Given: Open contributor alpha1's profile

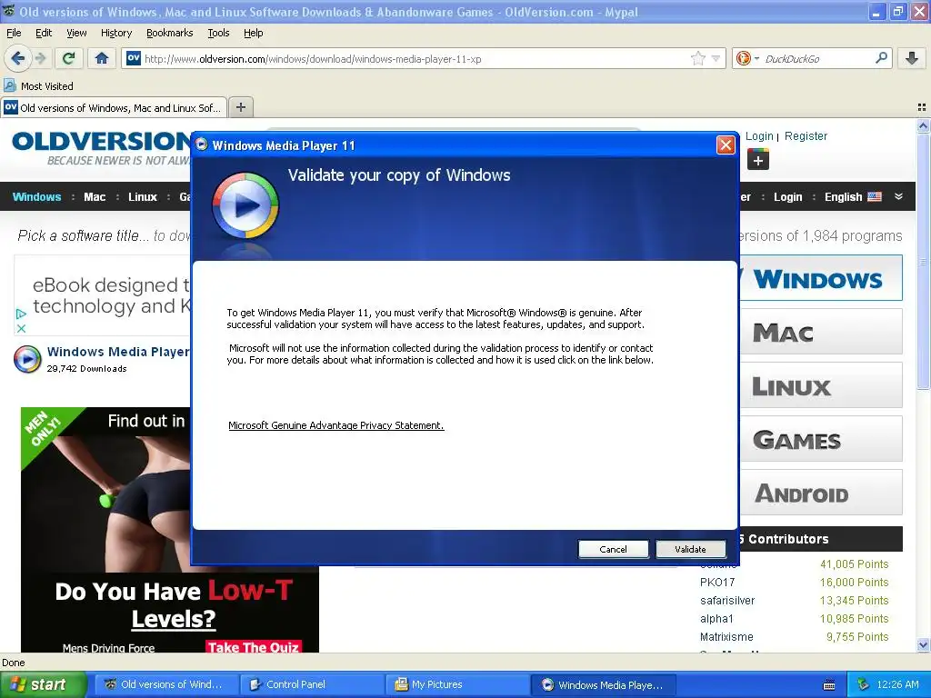Looking at the screenshot, I should pos(716,618).
